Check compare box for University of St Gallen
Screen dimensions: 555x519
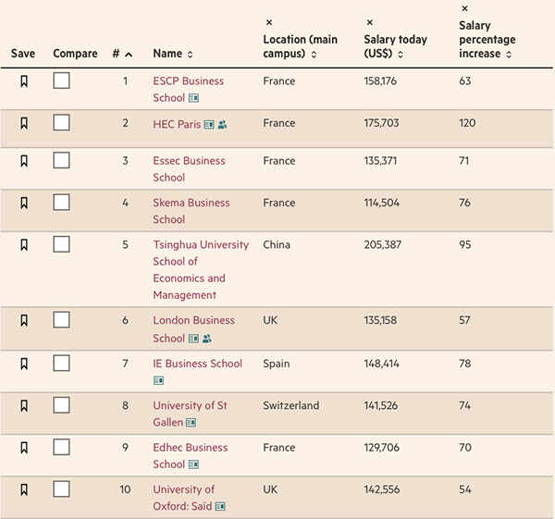[61, 405]
